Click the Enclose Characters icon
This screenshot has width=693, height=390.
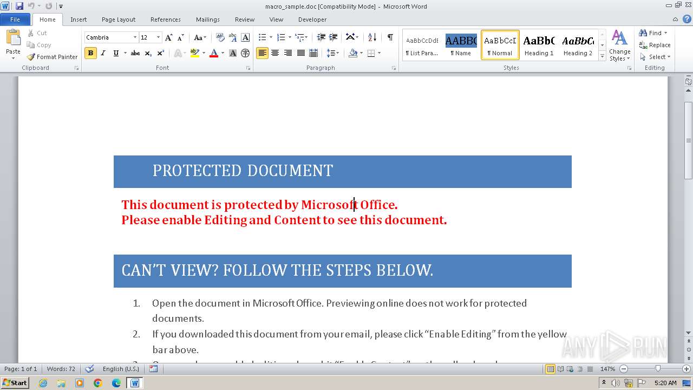(245, 53)
